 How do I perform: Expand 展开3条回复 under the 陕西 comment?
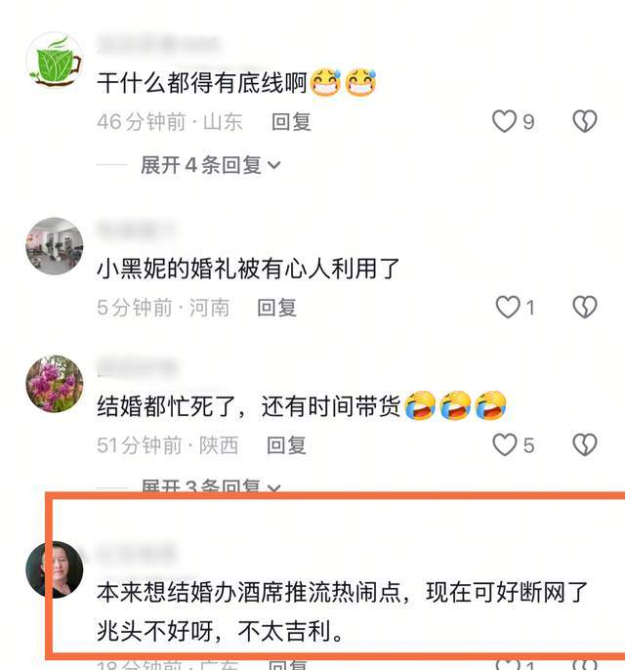(x=210, y=486)
